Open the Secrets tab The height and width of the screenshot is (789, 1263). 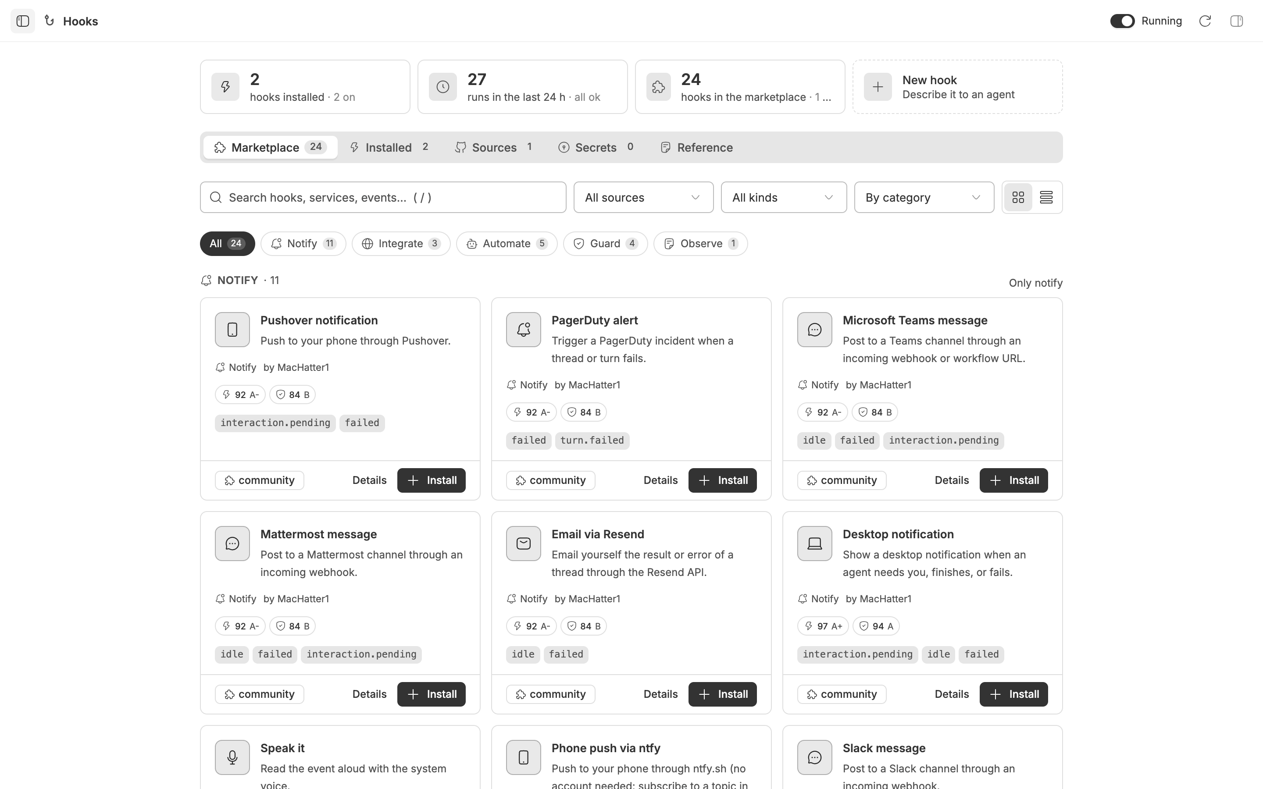click(x=596, y=147)
